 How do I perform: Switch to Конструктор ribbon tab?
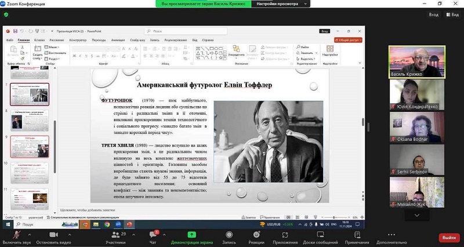tap(78, 40)
